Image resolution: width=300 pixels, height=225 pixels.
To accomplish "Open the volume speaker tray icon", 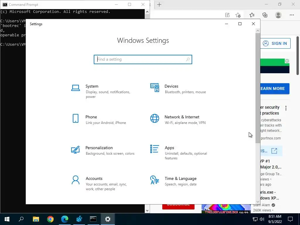I will coord(262,219).
